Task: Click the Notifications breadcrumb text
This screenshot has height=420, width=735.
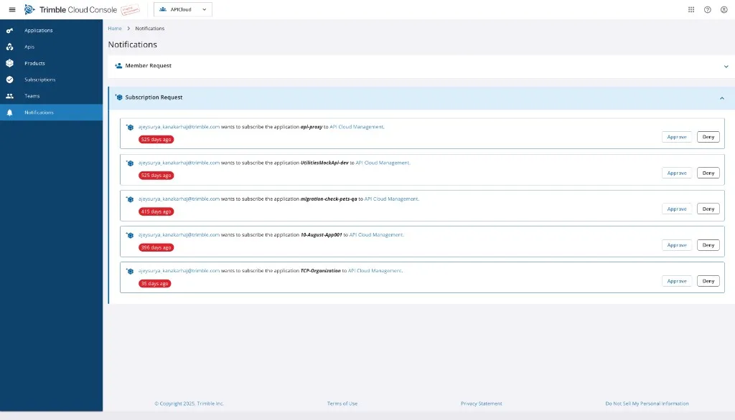Action: tap(149, 29)
